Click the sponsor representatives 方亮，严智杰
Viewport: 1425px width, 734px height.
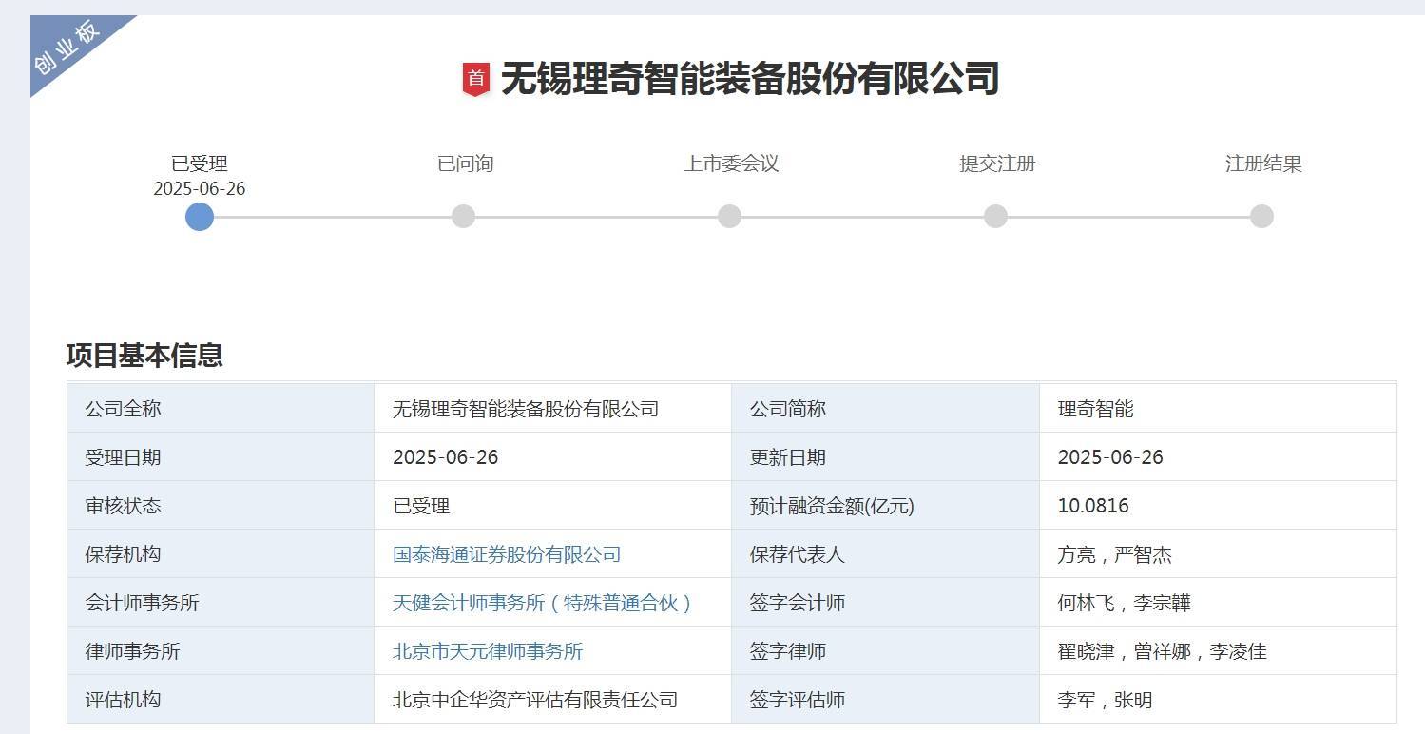click(x=1115, y=554)
